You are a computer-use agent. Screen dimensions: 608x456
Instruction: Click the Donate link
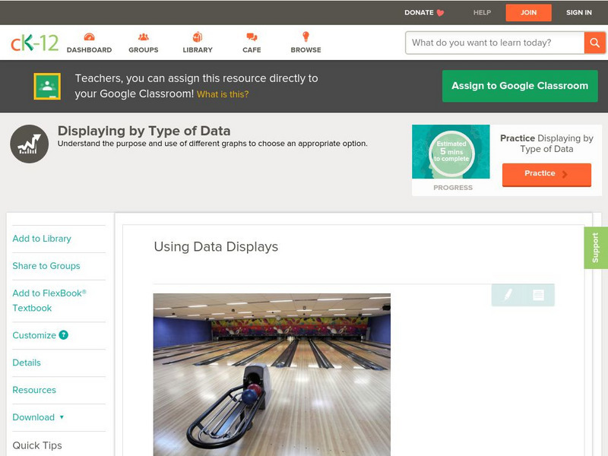tap(423, 13)
